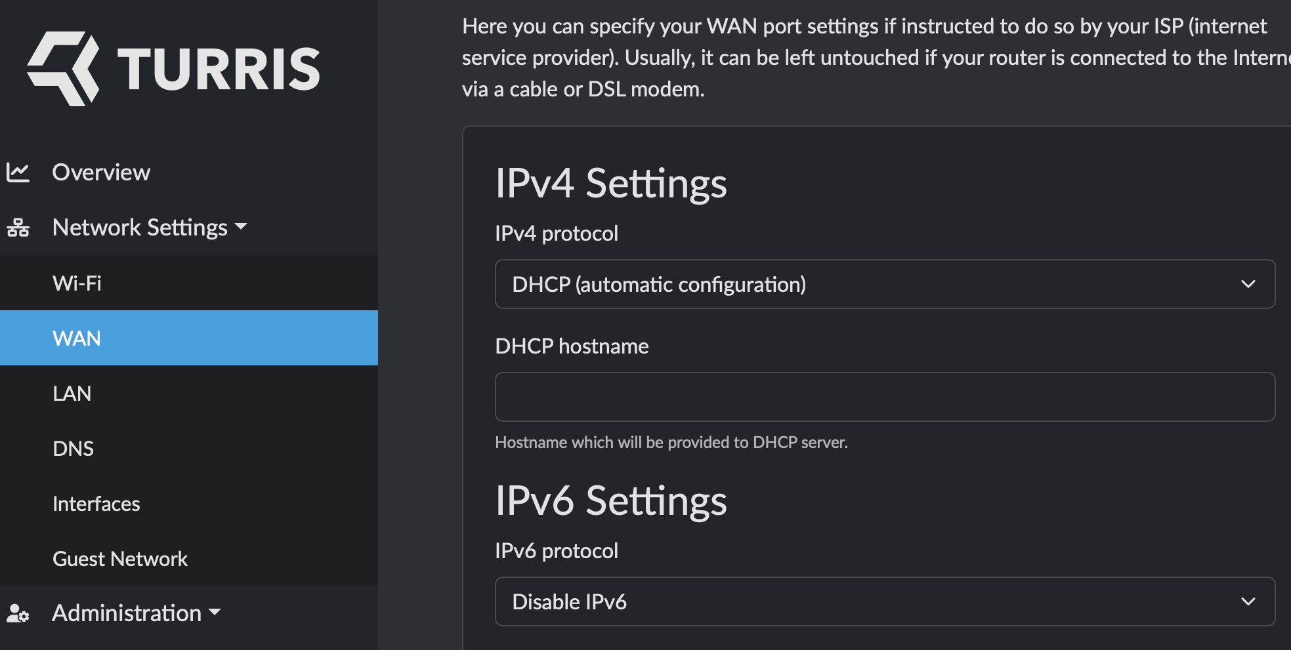Click the TURRIS wordmark text
The width and height of the screenshot is (1291, 650).
pyautogui.click(x=219, y=70)
